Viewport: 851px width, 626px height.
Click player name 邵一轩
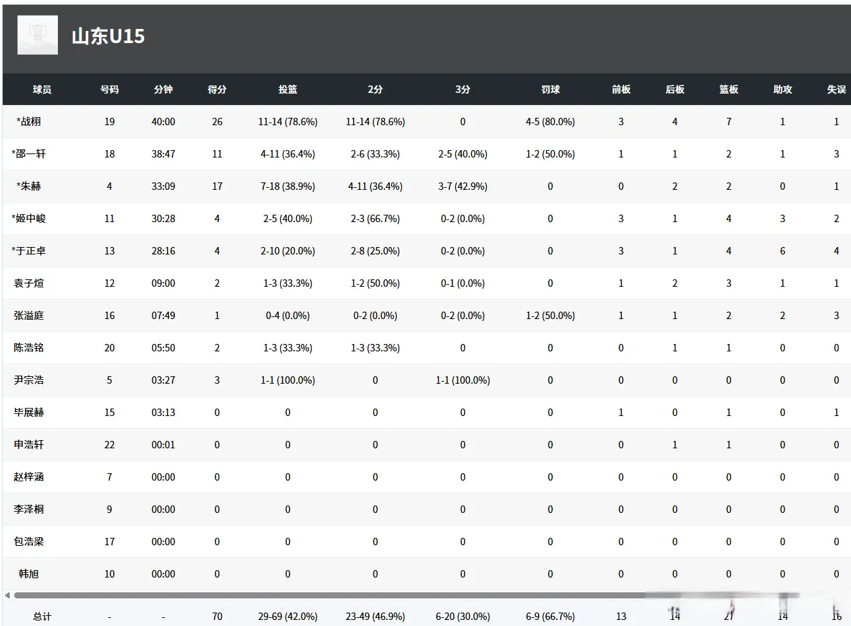(29, 154)
